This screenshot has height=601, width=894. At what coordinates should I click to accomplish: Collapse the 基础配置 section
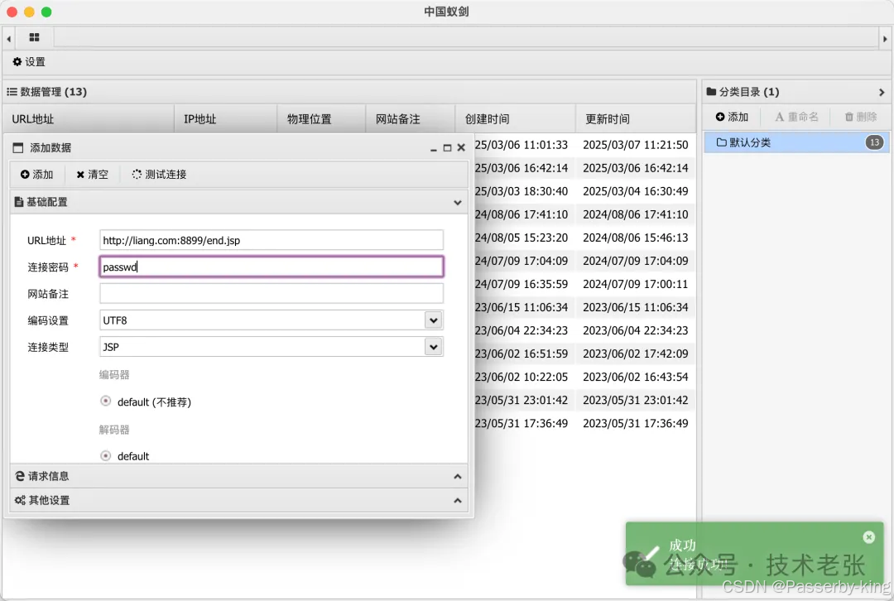click(457, 203)
